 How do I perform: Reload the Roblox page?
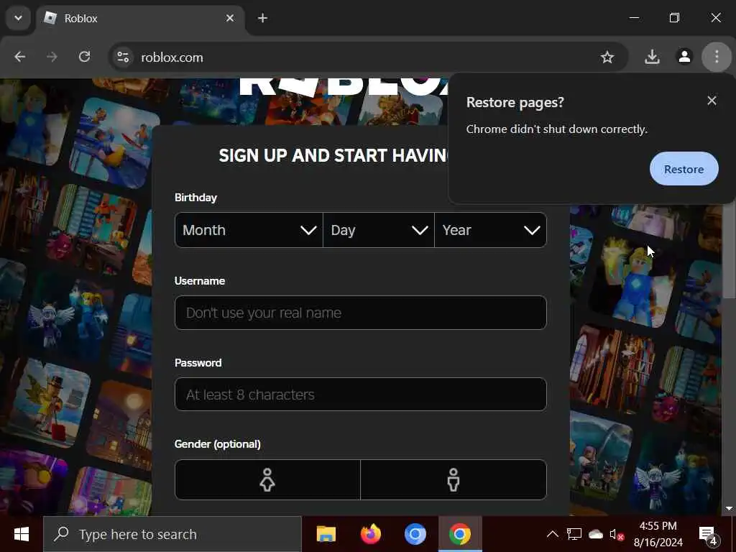[x=85, y=57]
